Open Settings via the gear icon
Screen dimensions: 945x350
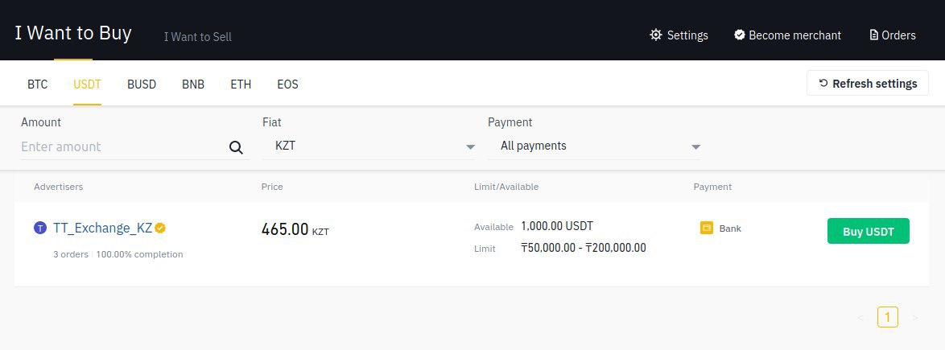656,35
